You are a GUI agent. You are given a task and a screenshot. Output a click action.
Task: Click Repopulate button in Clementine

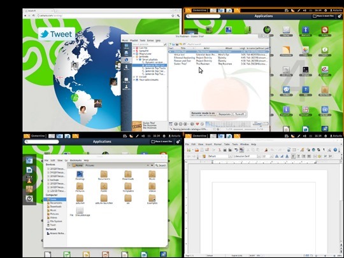point(225,114)
